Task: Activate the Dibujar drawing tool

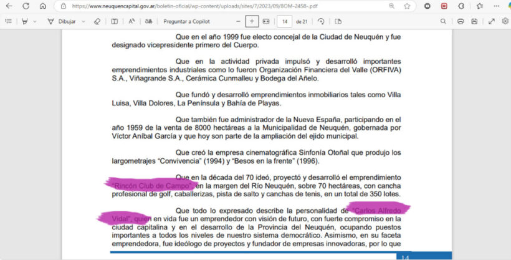Action: coord(61,21)
